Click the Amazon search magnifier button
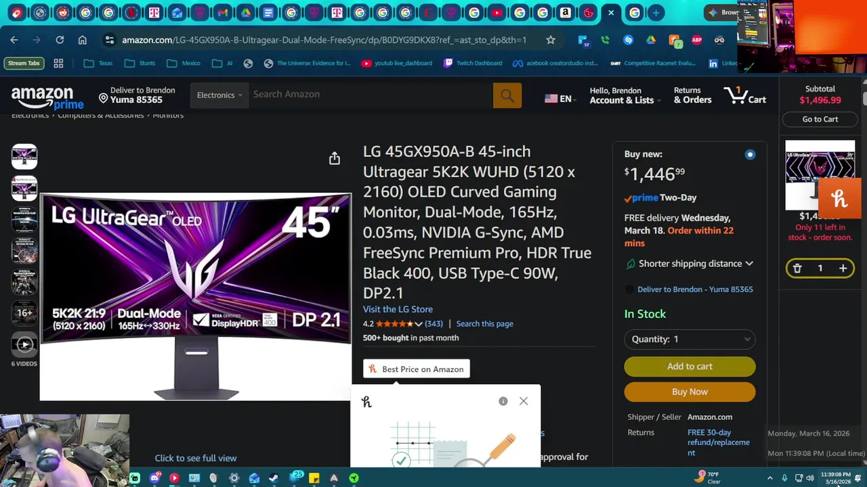This screenshot has width=867, height=487. [507, 95]
